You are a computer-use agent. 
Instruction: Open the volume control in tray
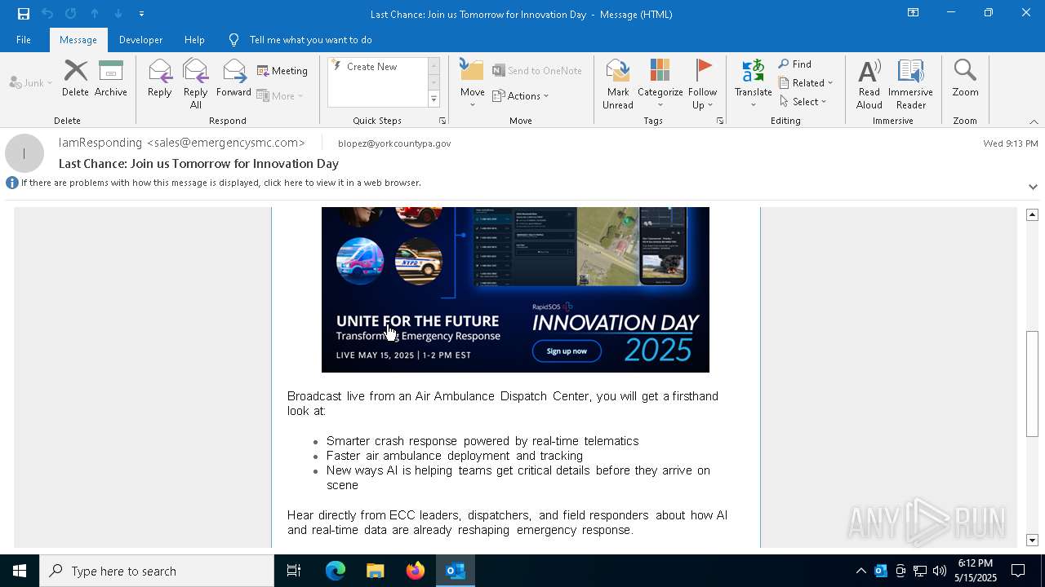(940, 571)
